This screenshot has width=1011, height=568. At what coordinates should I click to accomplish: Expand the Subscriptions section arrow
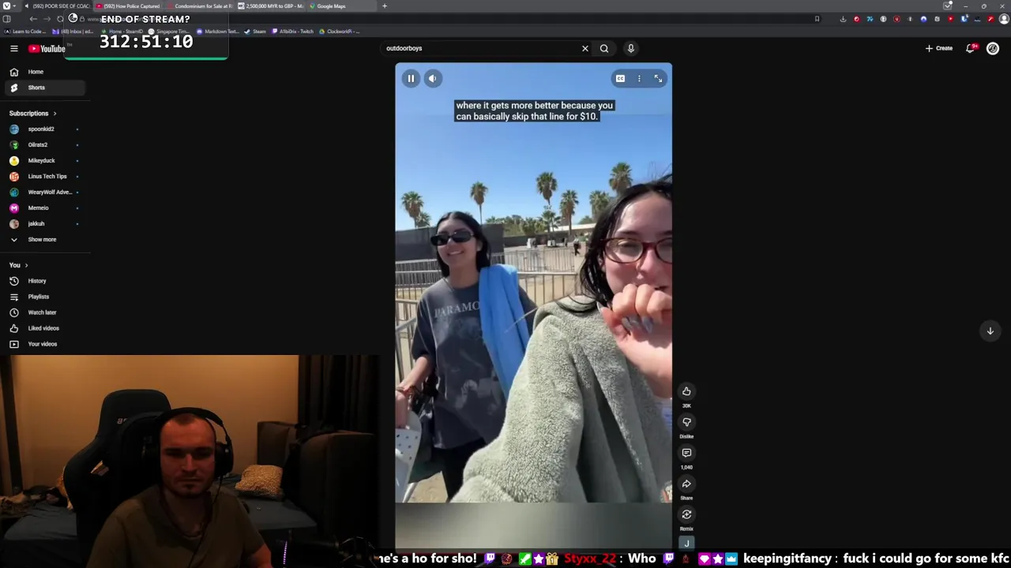tap(54, 114)
